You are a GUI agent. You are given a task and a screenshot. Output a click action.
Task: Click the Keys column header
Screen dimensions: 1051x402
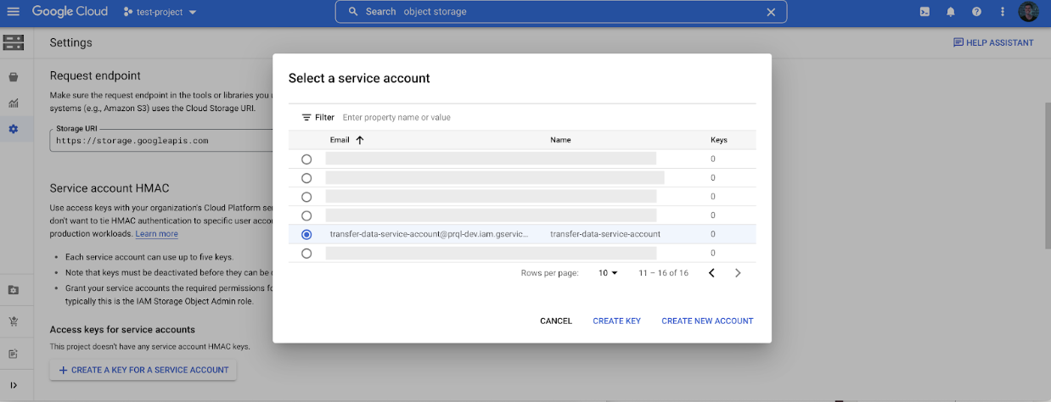click(x=718, y=140)
